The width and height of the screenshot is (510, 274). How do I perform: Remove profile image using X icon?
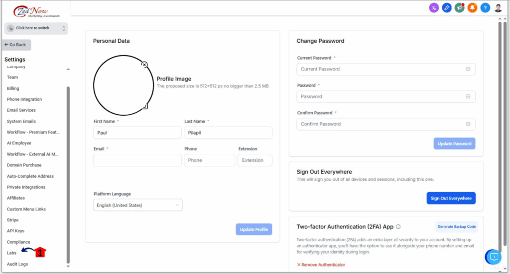(x=144, y=65)
